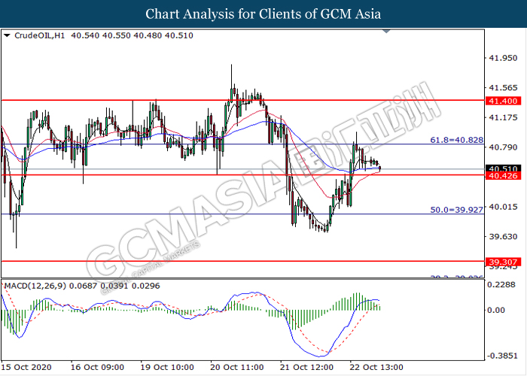Click the 22 Oct 13:00 time label
The width and height of the screenshot is (527, 376).
376,367
